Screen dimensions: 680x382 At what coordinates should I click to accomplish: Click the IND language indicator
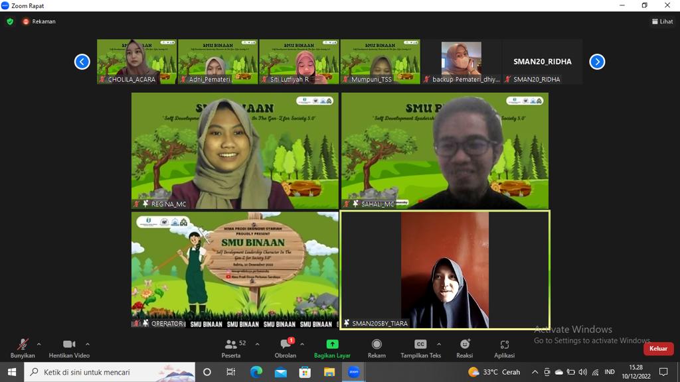pos(610,372)
